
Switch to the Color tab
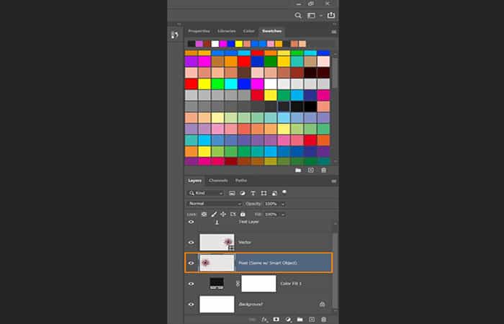pos(248,31)
